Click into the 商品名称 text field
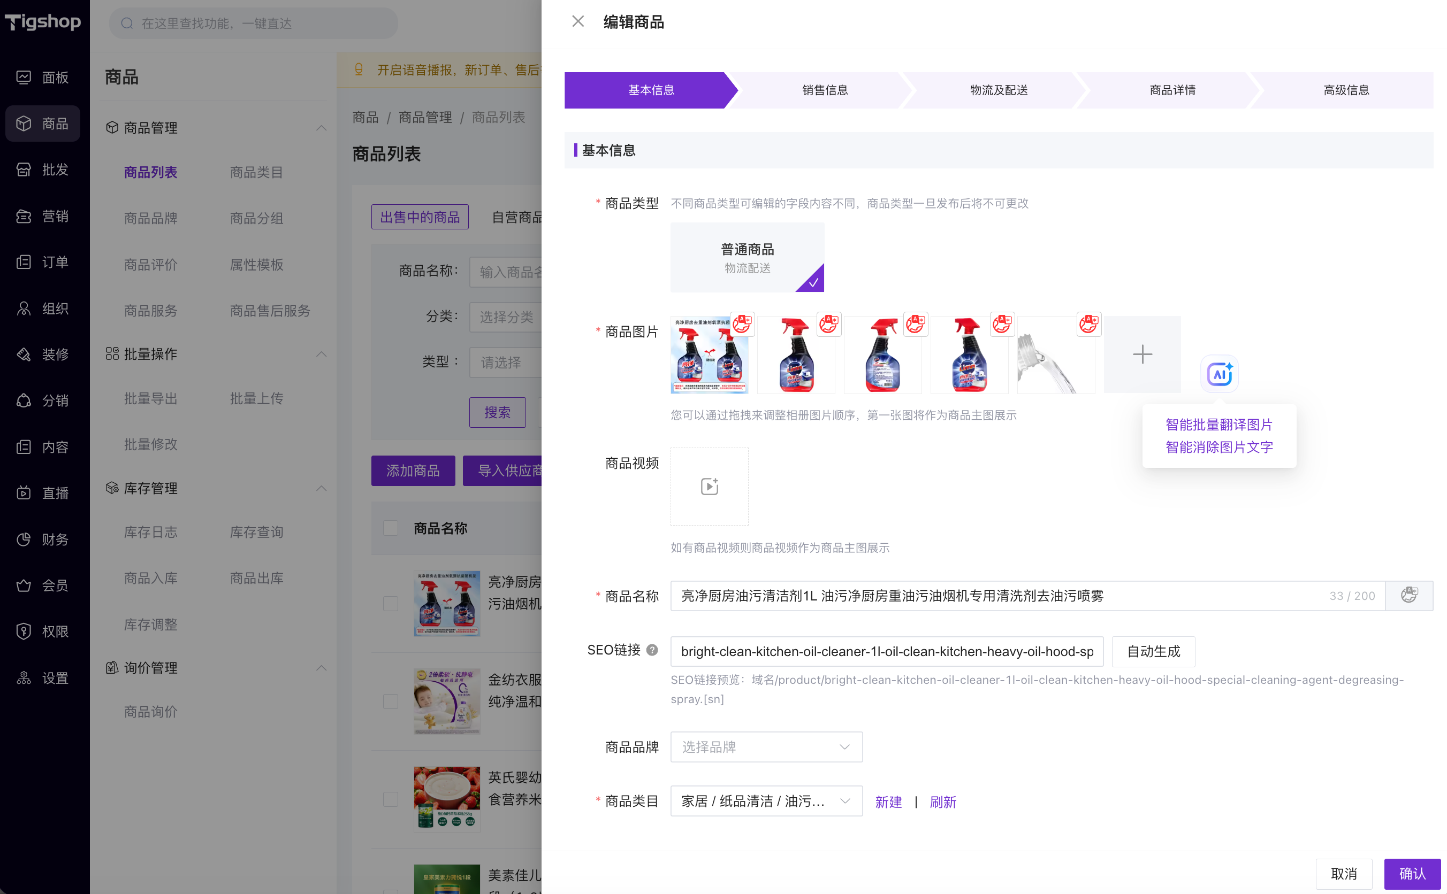 click(1027, 596)
